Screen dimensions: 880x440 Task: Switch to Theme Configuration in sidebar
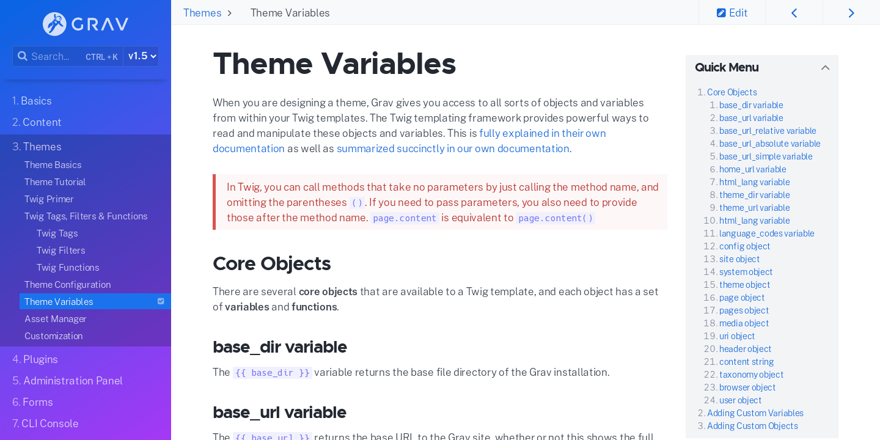click(67, 284)
